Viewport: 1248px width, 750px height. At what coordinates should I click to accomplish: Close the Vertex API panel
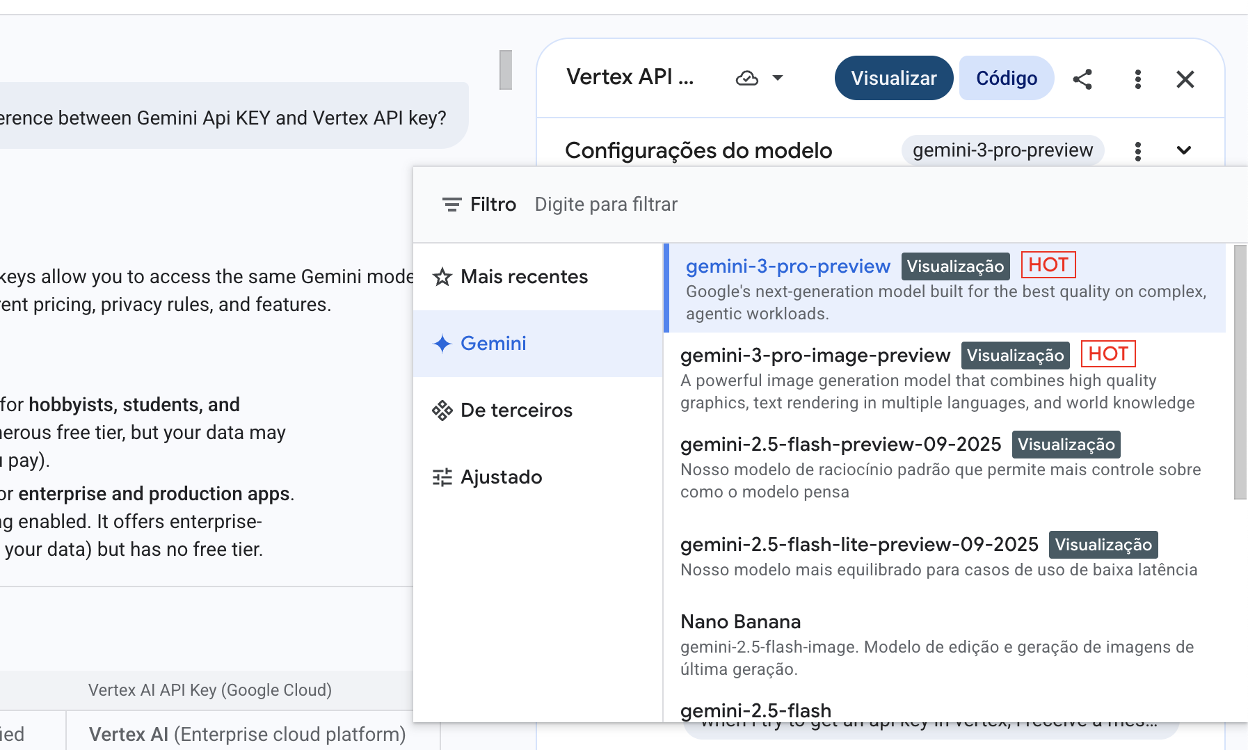pos(1185,79)
